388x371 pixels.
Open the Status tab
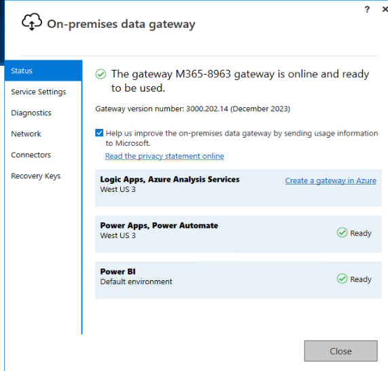click(43, 71)
